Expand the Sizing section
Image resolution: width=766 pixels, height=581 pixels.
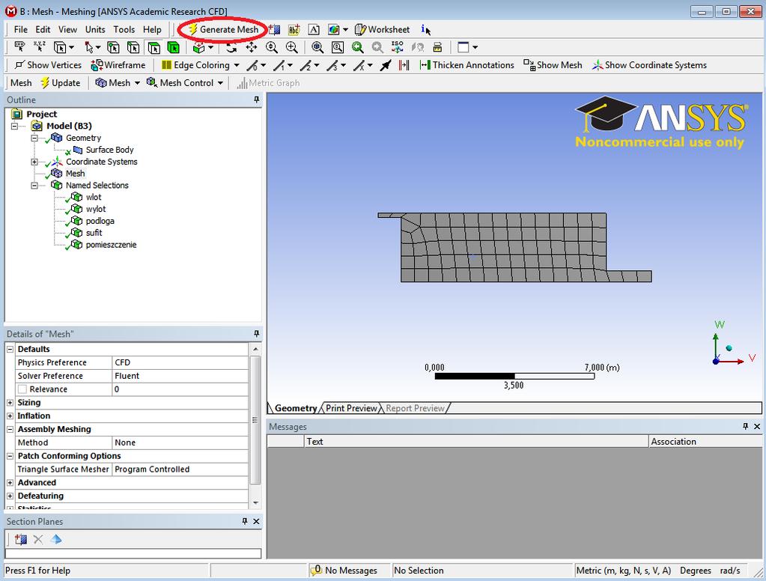click(x=10, y=403)
